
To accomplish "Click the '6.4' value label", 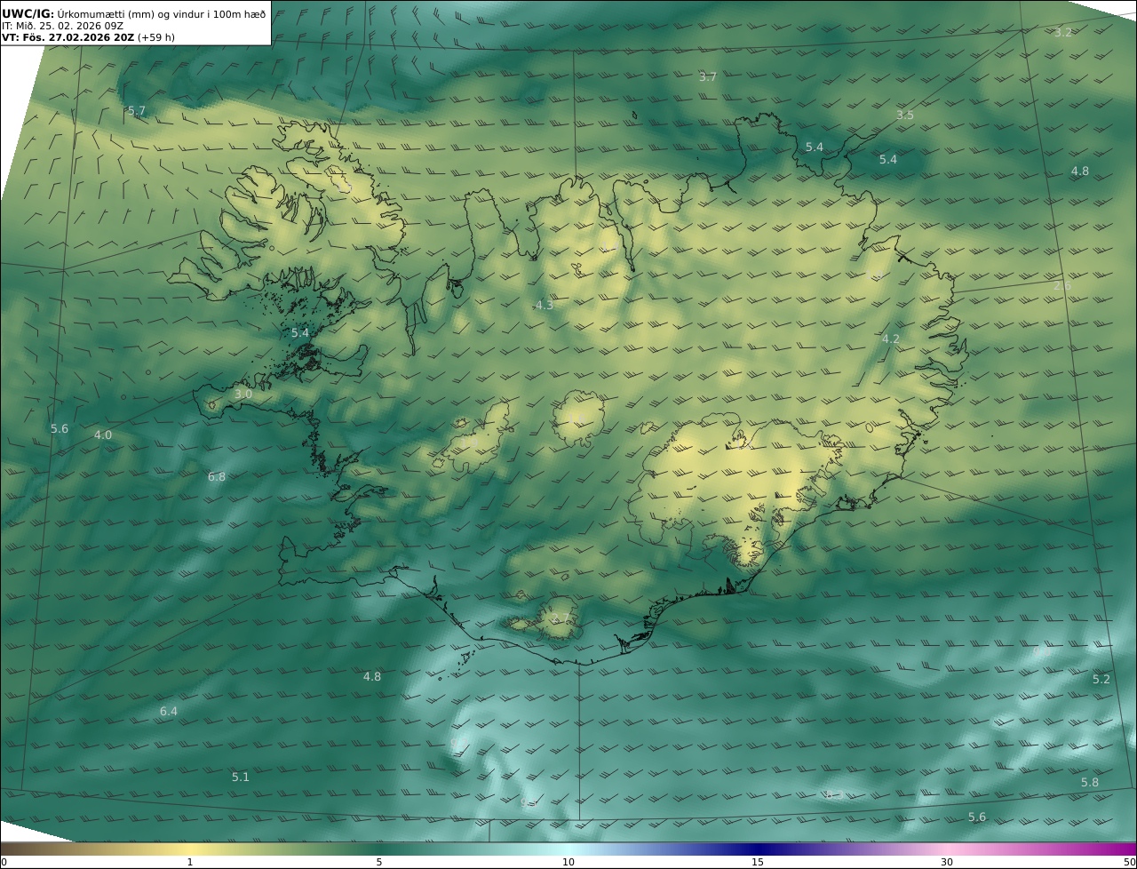I will 169,712.
